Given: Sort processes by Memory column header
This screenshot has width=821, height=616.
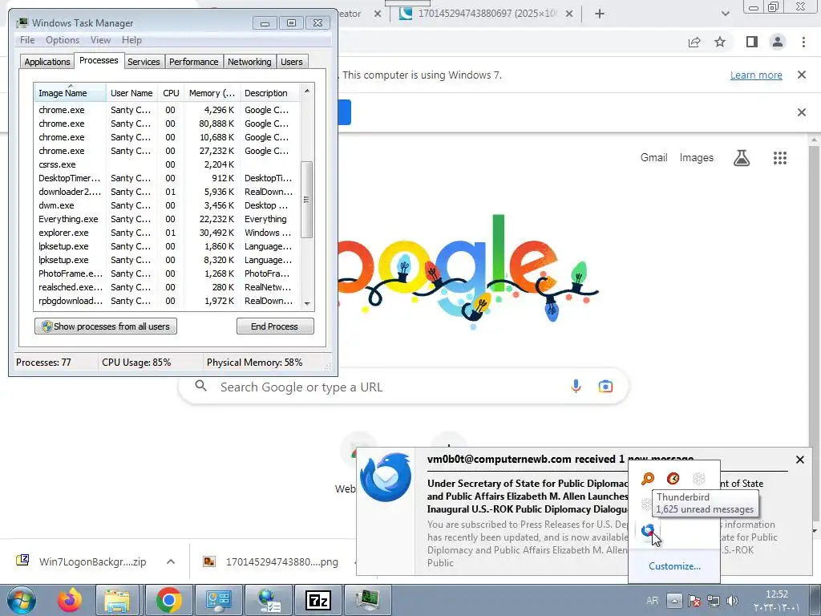Looking at the screenshot, I should 212,93.
